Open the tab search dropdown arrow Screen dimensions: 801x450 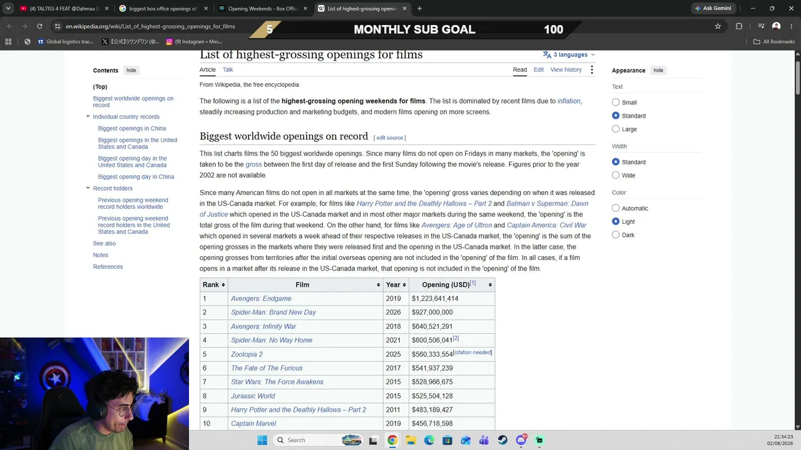click(8, 8)
